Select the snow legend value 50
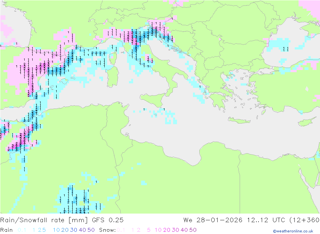The height and width of the screenshot is (234, 320). click(193, 230)
